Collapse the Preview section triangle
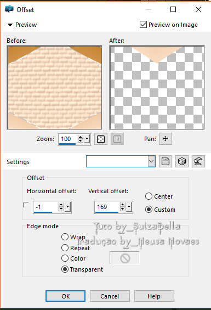This screenshot has width=211, height=310. [x=10, y=25]
